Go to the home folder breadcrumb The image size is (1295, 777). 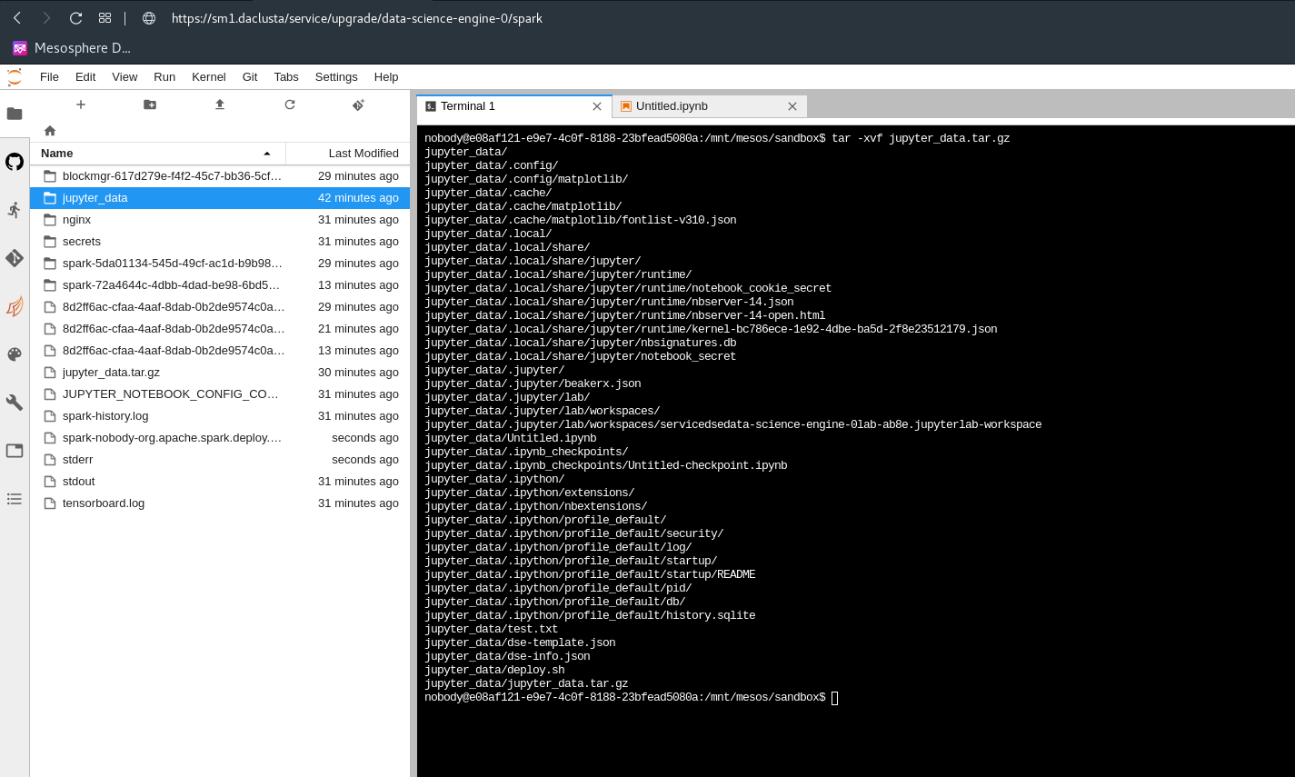[50, 131]
